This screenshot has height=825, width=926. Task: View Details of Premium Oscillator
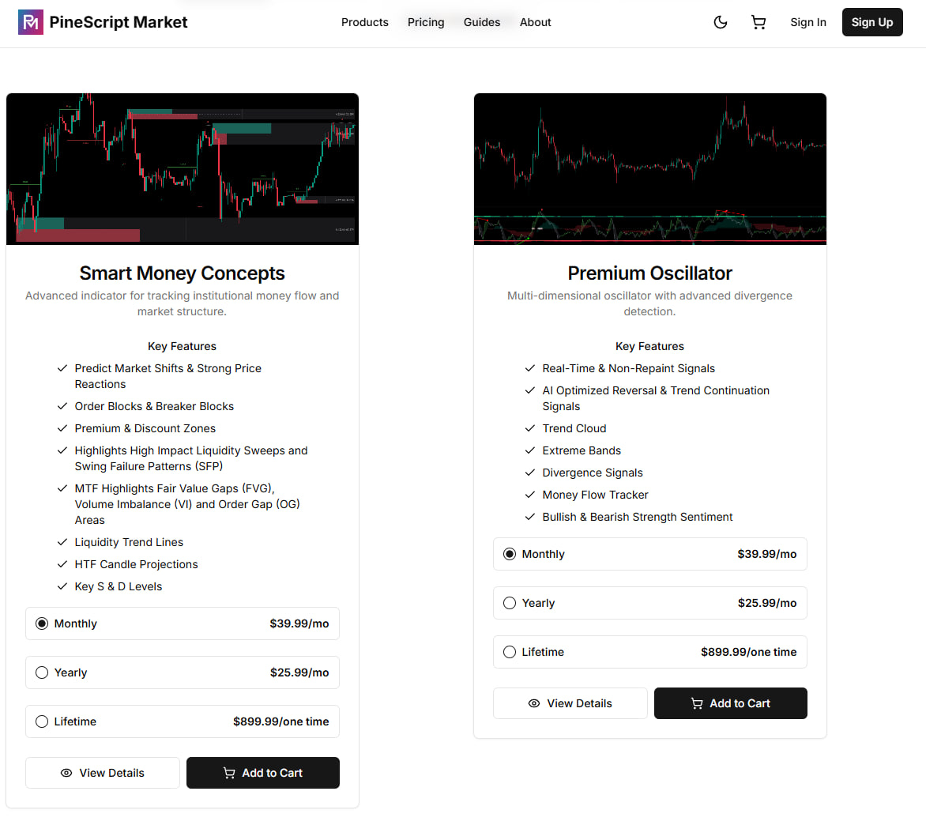coord(570,703)
